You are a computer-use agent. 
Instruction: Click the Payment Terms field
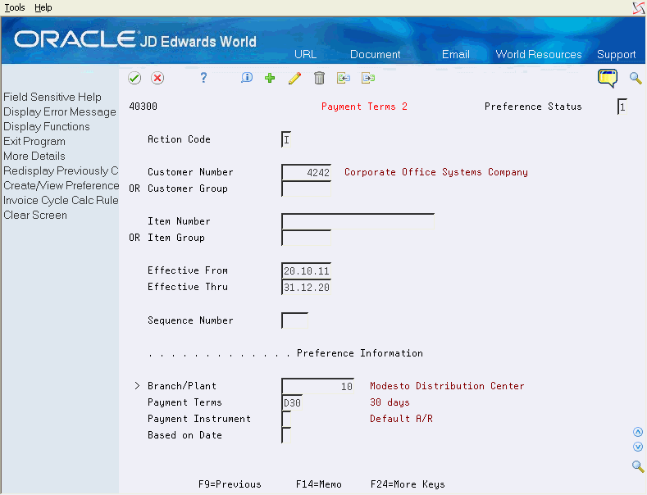pyautogui.click(x=292, y=402)
